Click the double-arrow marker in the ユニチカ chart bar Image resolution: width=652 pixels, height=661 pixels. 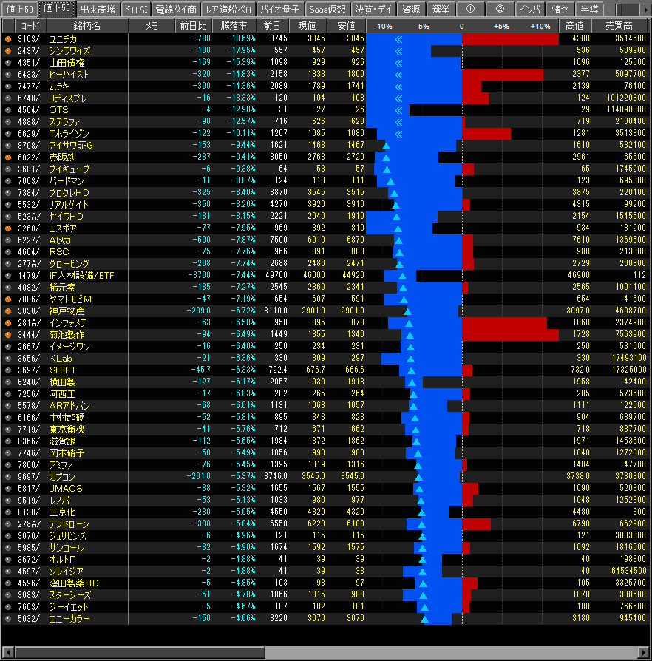point(399,39)
